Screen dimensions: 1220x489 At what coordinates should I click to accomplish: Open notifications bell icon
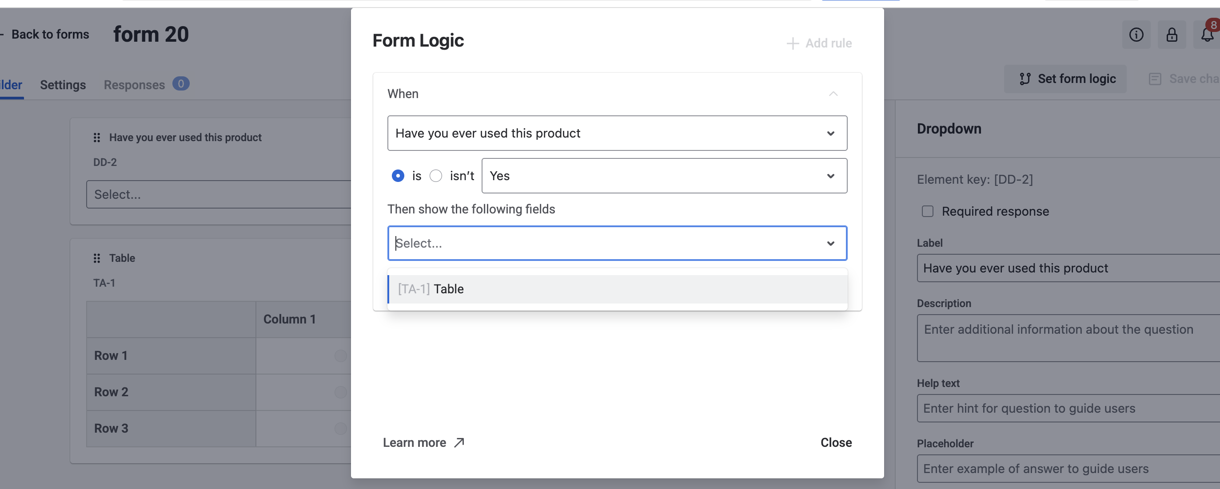1207,35
